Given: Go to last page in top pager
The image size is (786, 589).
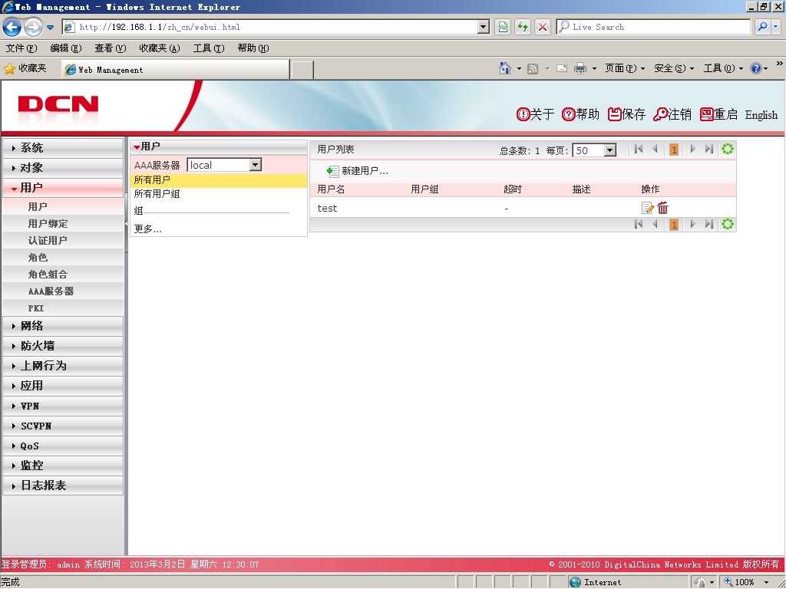Looking at the screenshot, I should [708, 149].
